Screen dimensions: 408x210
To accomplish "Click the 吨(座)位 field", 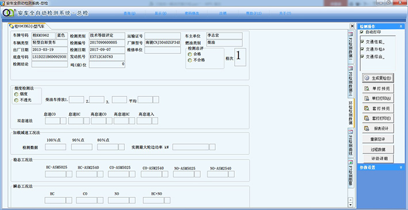I will 107,65.
